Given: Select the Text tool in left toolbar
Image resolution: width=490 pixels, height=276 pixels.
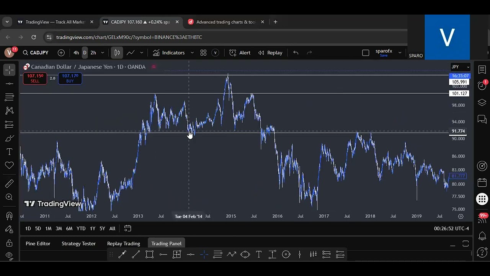Looking at the screenshot, I should point(10,152).
